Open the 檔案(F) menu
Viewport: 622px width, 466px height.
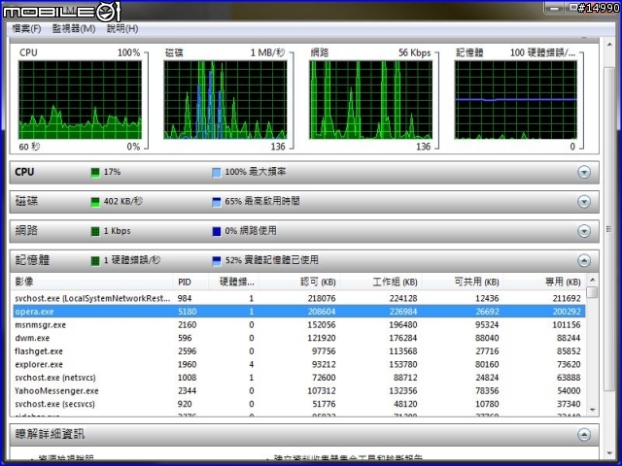point(26,28)
